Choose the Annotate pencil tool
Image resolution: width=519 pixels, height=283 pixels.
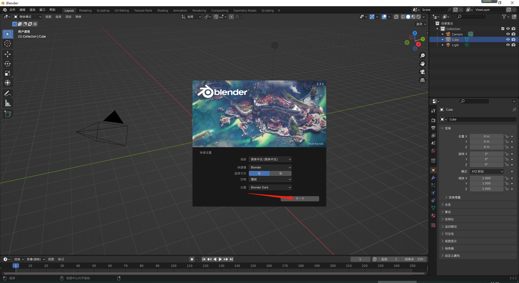tap(8, 94)
